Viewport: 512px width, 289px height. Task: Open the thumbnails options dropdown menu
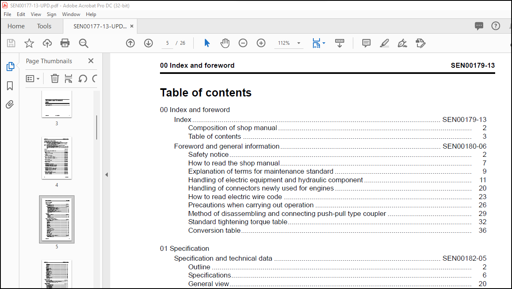[x=33, y=78]
